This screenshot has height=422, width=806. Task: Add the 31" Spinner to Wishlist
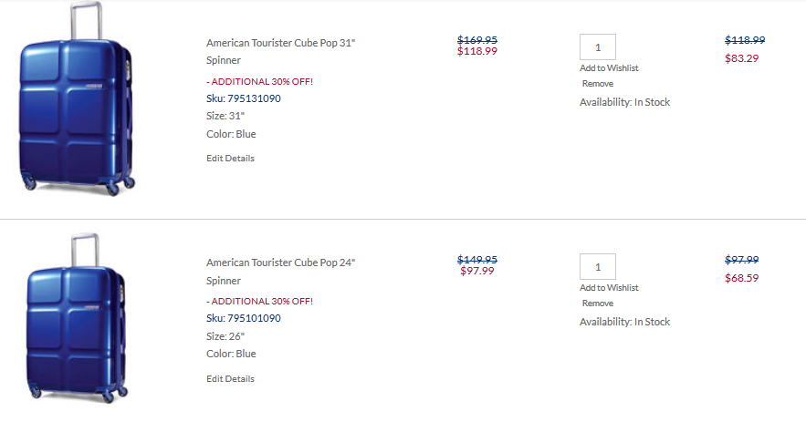[x=609, y=67]
